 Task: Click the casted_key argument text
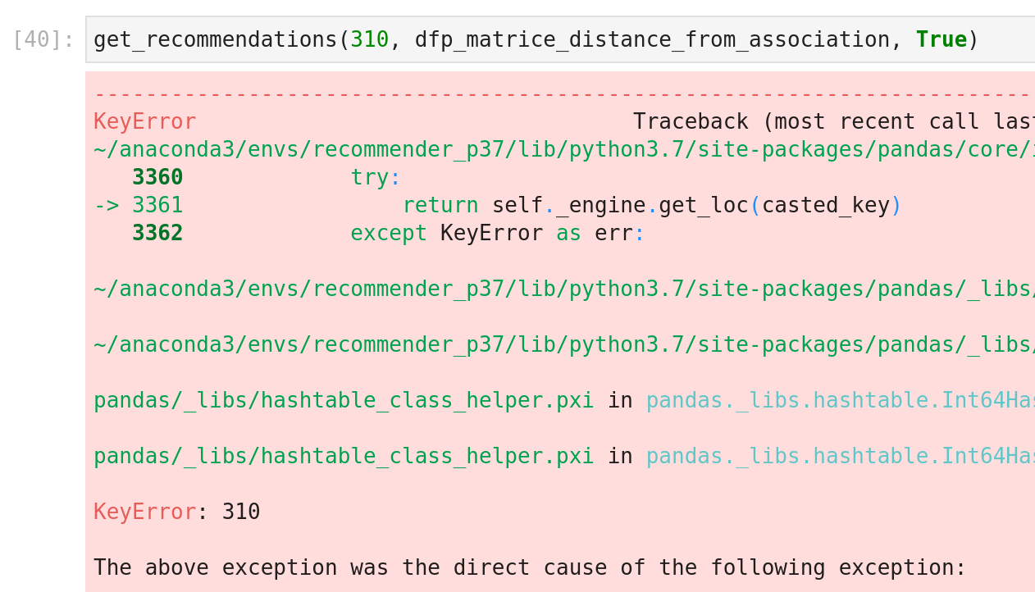pyautogui.click(x=825, y=206)
